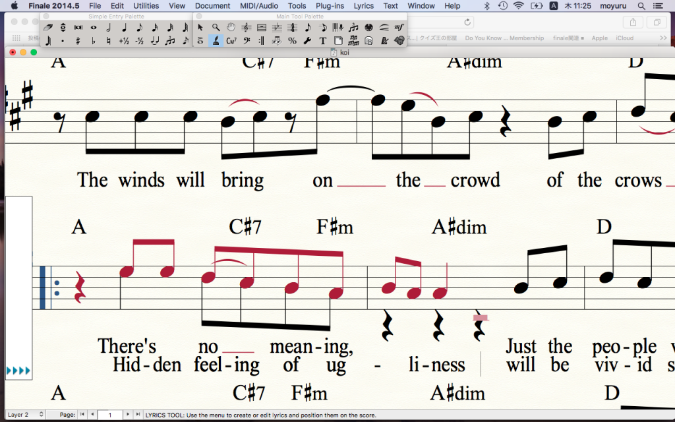675x422 pixels.
Task: Select the Grace Note tool
Action: tap(185, 41)
